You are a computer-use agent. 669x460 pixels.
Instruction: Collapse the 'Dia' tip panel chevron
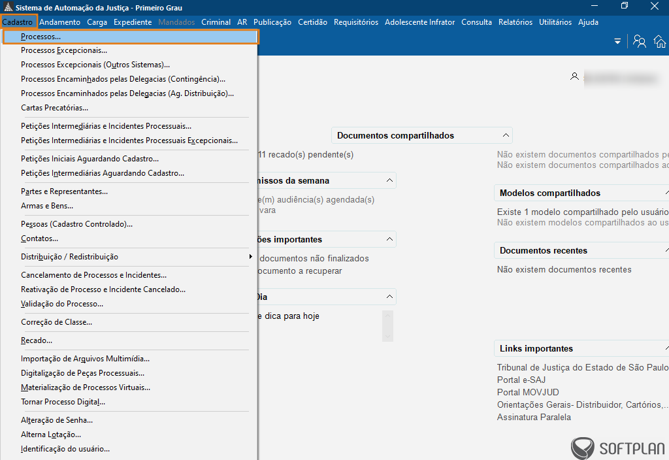[x=389, y=297]
